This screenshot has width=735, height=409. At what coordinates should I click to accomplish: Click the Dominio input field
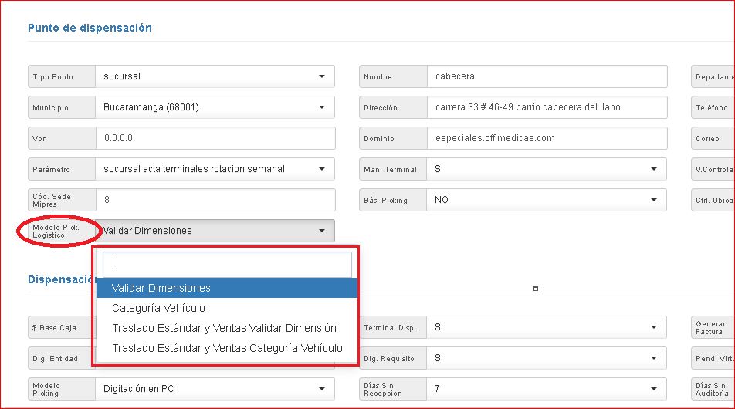[547, 138]
